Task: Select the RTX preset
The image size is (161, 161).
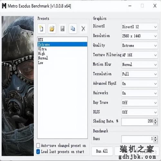Action: [x=62, y=40]
